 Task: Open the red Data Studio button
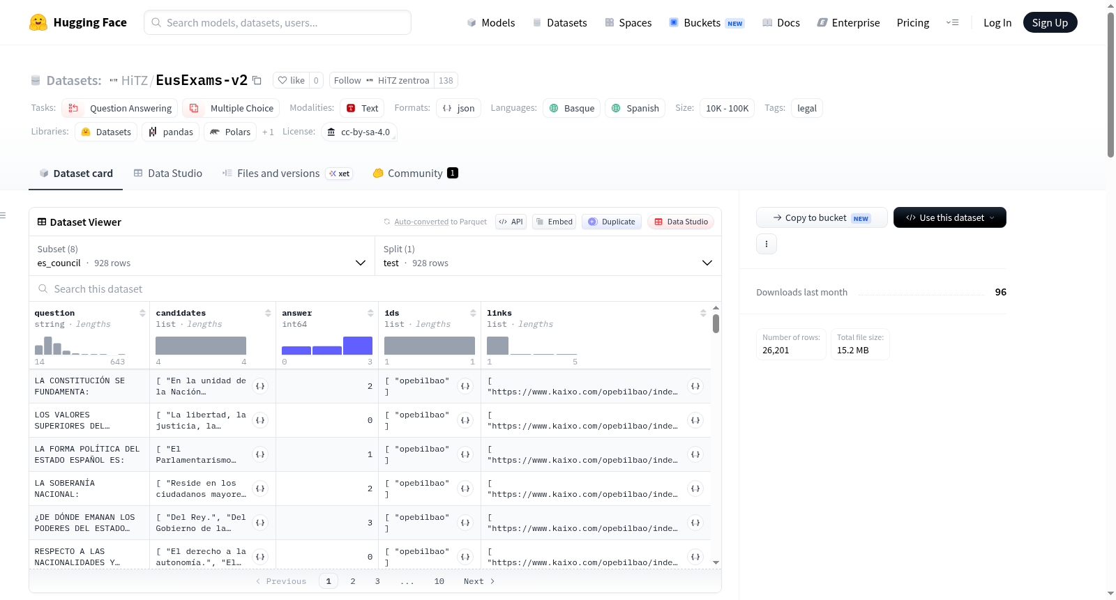[x=681, y=222]
